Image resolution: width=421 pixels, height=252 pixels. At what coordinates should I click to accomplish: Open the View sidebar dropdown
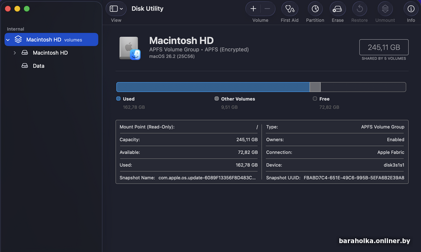[x=116, y=9]
